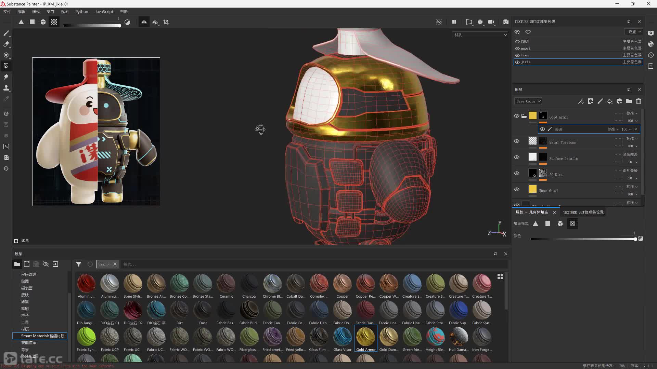Switch to 3D view mode cube icon
Image resolution: width=657 pixels, height=369 pixels.
point(480,22)
